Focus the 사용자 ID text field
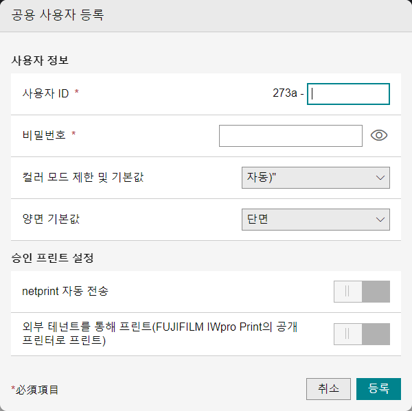Image resolution: width=412 pixels, height=411 pixels. coord(348,94)
